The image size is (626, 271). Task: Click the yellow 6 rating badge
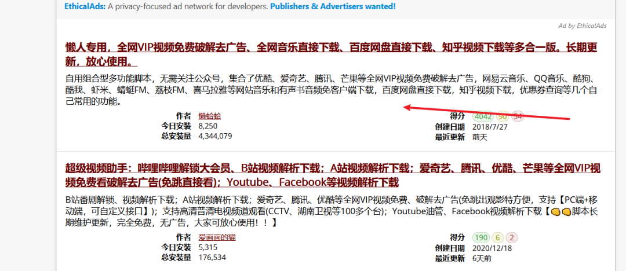click(497, 238)
